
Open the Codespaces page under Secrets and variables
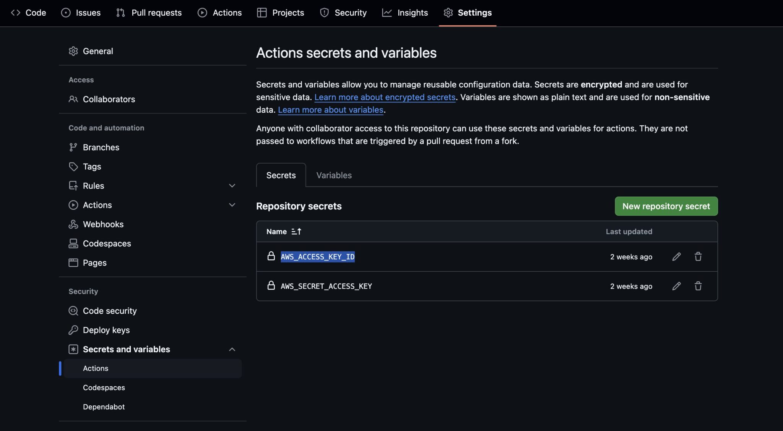coord(104,387)
